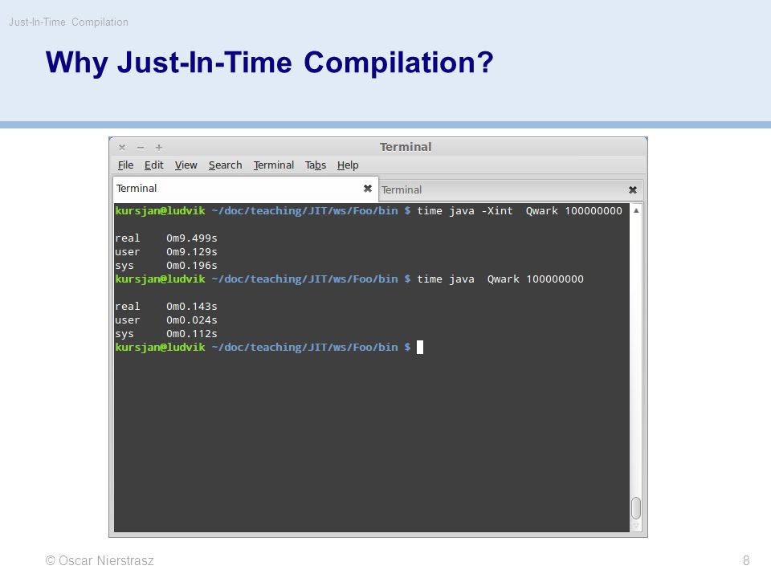Click the window maximize plus icon
This screenshot has width=771, height=578.
(x=159, y=148)
